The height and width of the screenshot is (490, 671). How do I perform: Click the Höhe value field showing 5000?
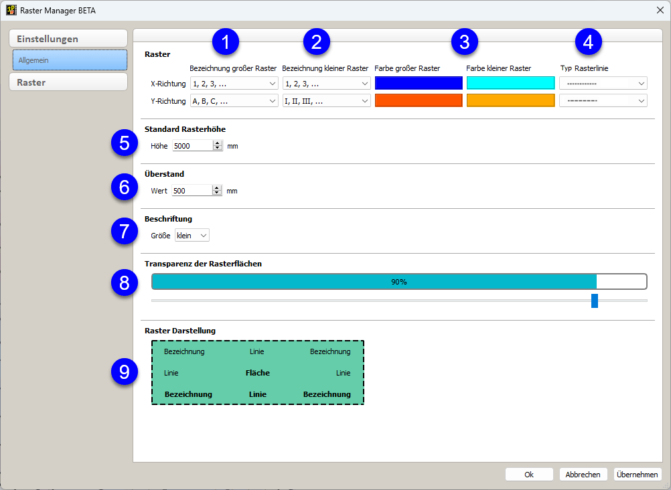coord(193,146)
